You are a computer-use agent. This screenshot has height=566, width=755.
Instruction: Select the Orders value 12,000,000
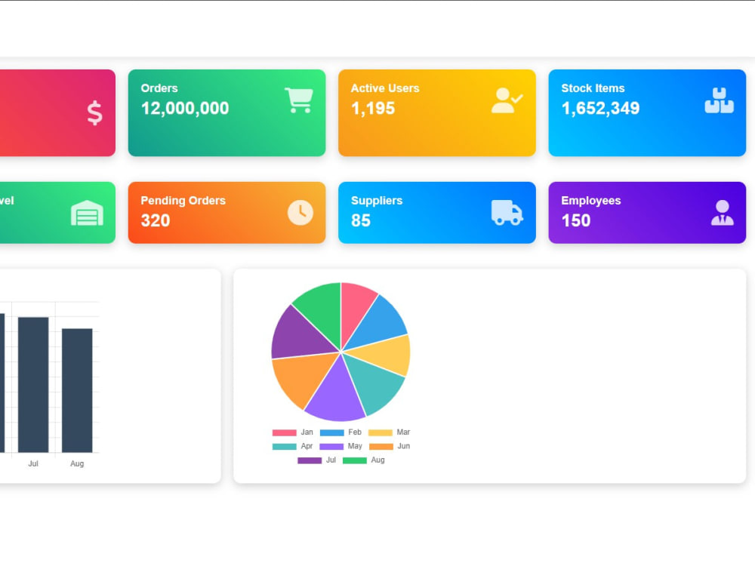[185, 108]
